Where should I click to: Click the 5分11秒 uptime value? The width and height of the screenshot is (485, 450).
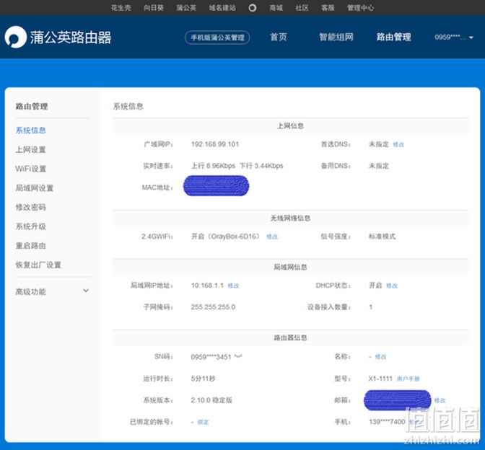203,379
